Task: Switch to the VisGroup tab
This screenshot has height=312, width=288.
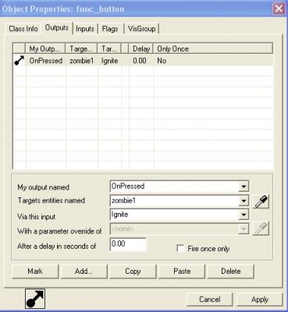Action: (142, 29)
